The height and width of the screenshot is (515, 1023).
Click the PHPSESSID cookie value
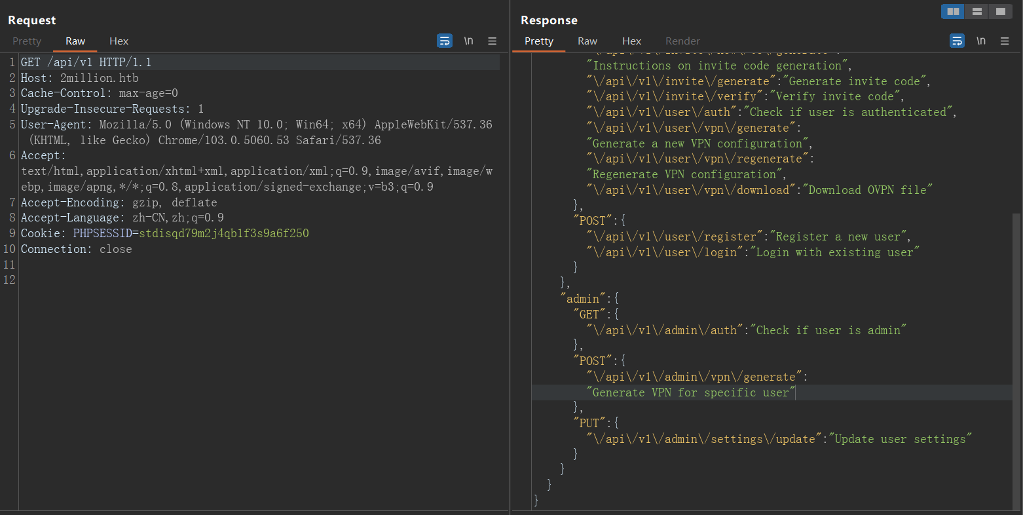point(223,233)
